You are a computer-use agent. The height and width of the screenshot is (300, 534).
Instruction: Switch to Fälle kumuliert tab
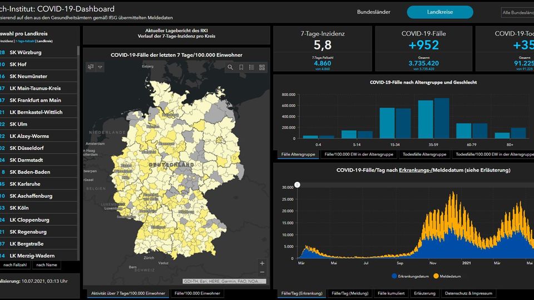(392, 293)
